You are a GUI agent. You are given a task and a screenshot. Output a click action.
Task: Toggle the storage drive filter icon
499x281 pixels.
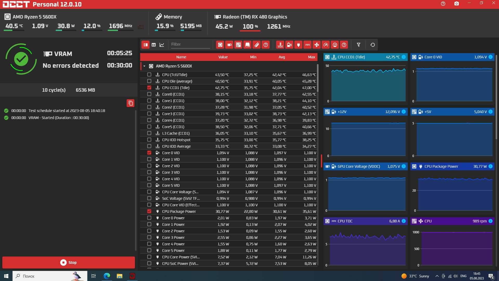[248, 45]
